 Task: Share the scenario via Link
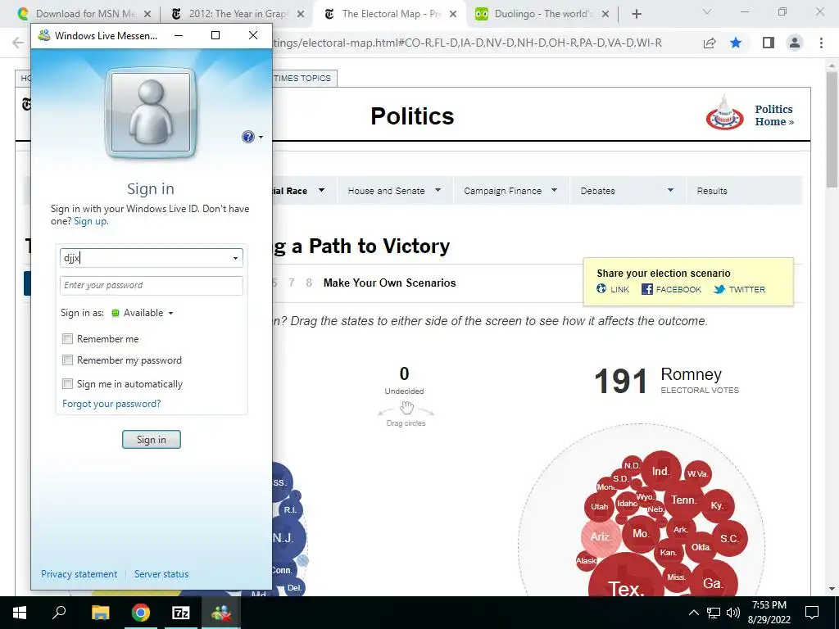(613, 289)
